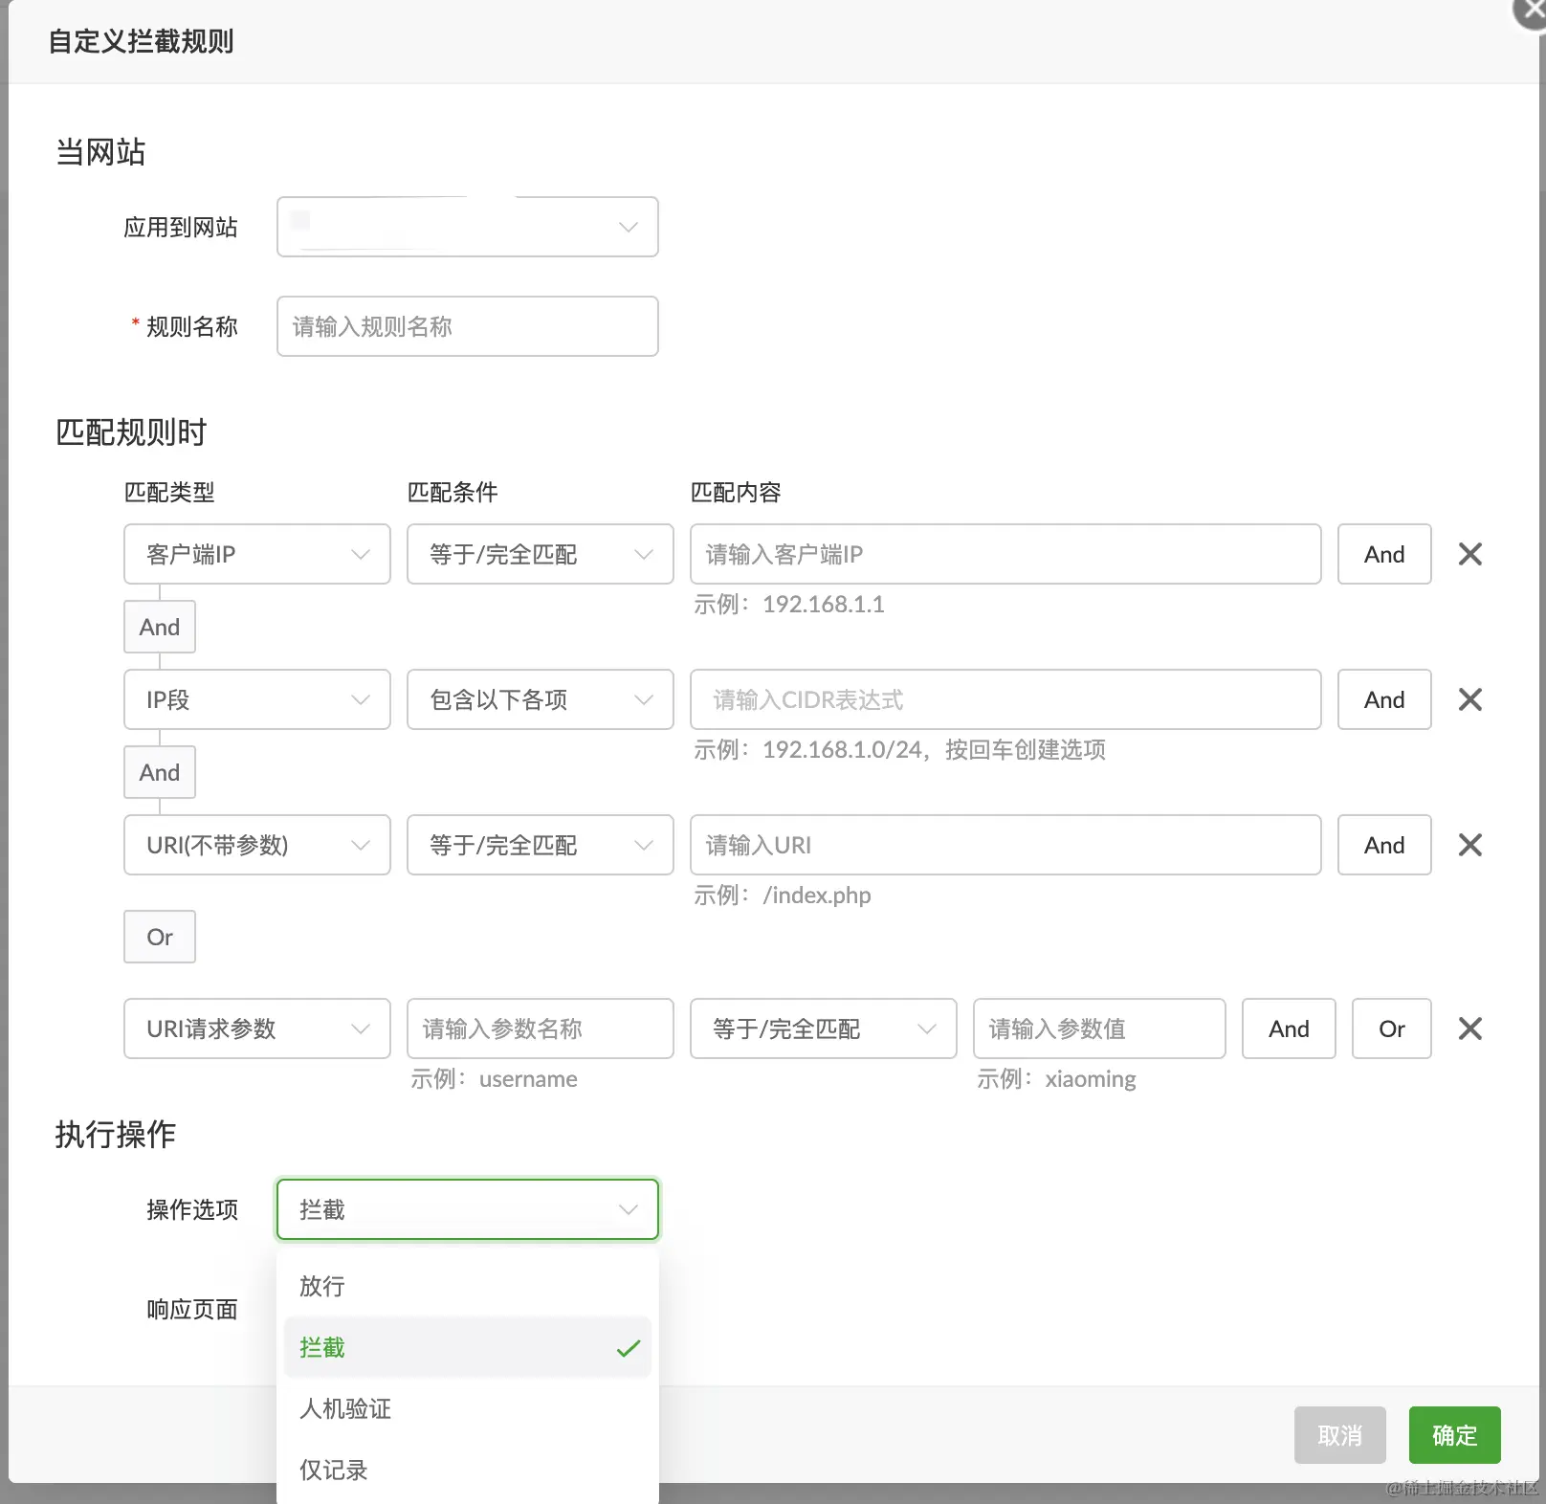Open the 应用到网站 dropdown
Screen dimensions: 1546x1504
tap(468, 227)
